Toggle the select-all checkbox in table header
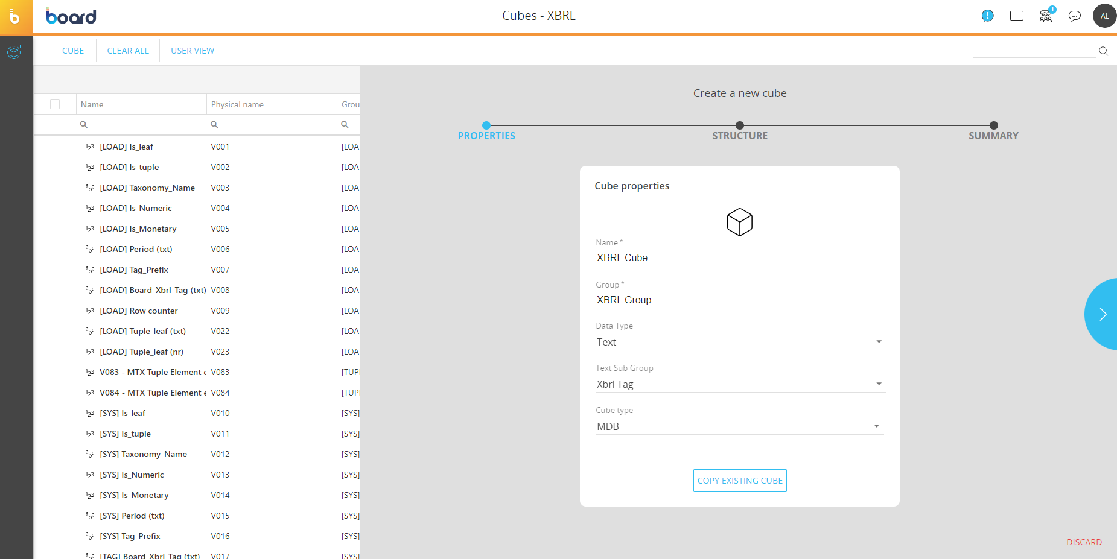The width and height of the screenshot is (1117, 559). point(55,104)
